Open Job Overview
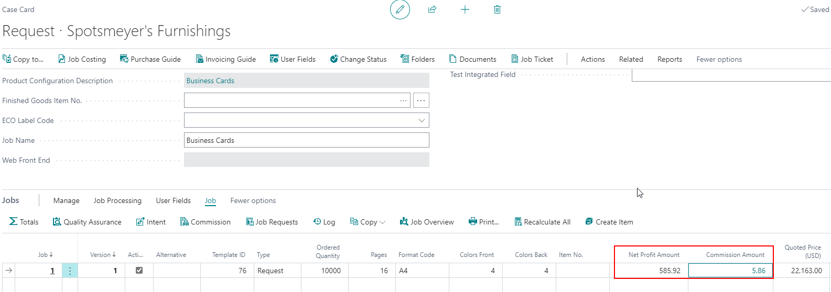The width and height of the screenshot is (831, 292). (x=427, y=222)
